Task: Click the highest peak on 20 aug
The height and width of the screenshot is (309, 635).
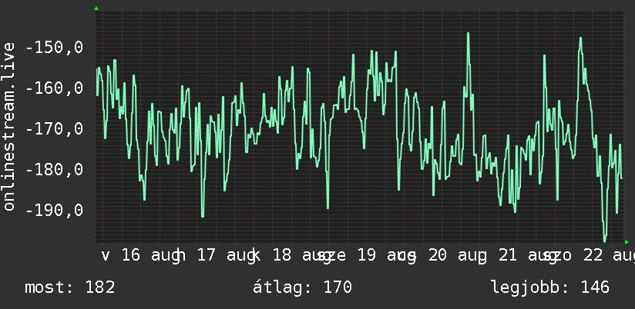Action: point(468,34)
